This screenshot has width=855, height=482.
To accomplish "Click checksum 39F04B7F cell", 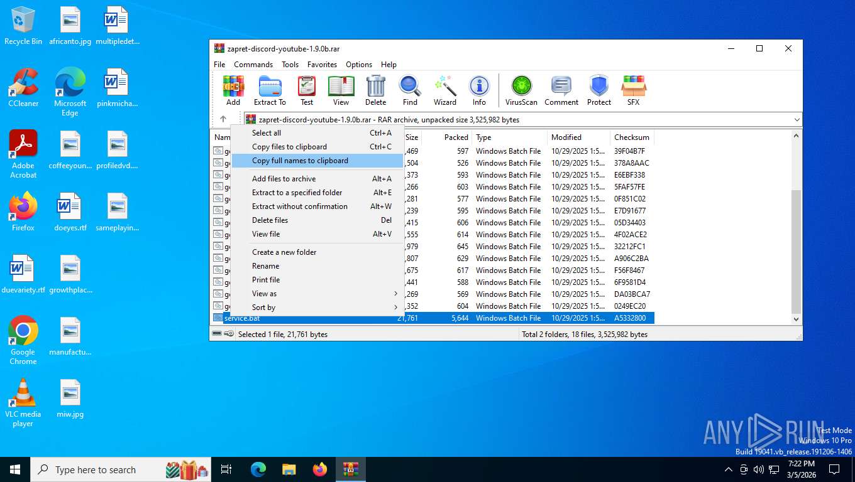I will click(629, 151).
